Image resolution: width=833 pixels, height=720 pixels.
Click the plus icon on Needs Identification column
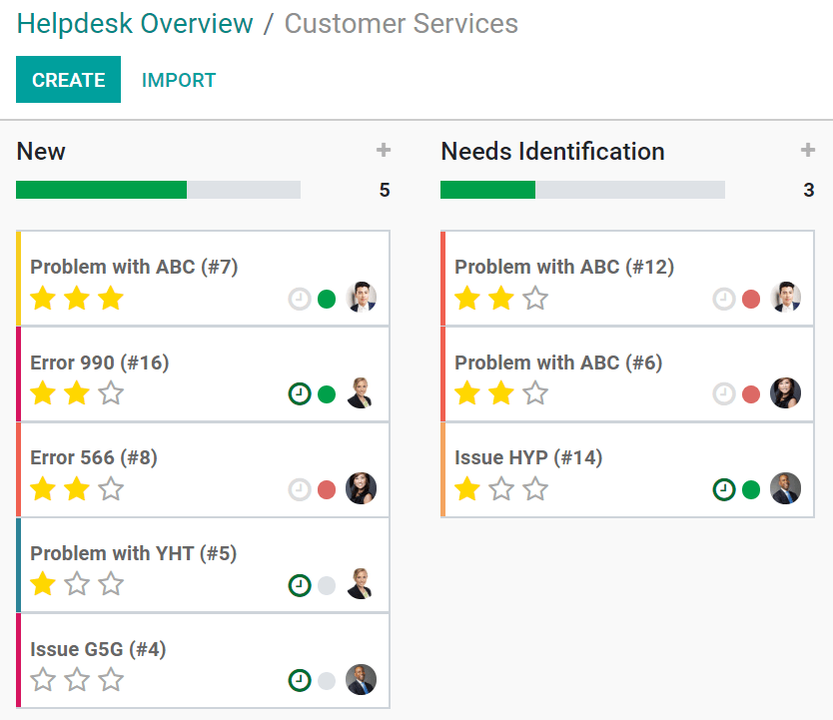tap(807, 150)
